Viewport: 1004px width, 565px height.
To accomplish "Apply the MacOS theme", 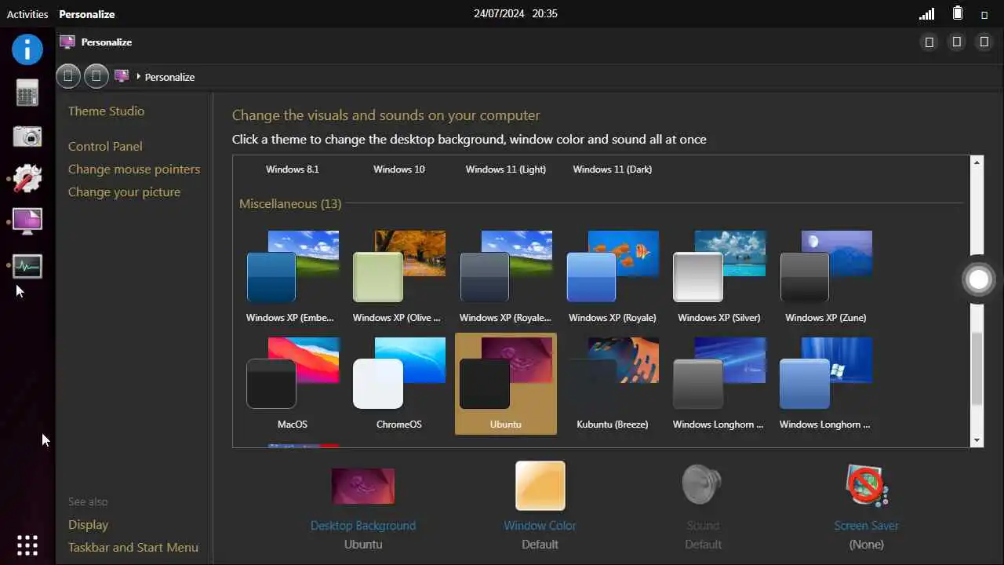I will point(292,383).
